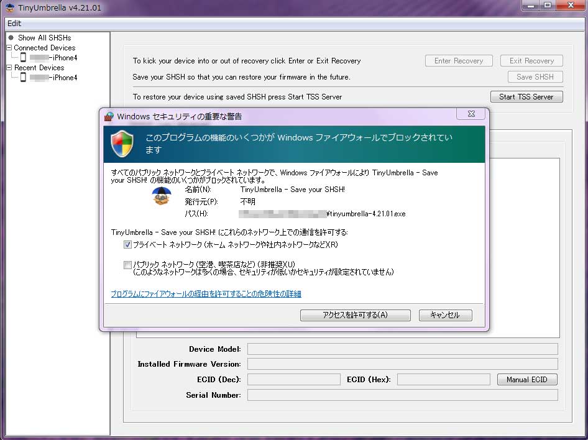Click the program name TinyUmbrella - Save your SHSH!

point(293,190)
